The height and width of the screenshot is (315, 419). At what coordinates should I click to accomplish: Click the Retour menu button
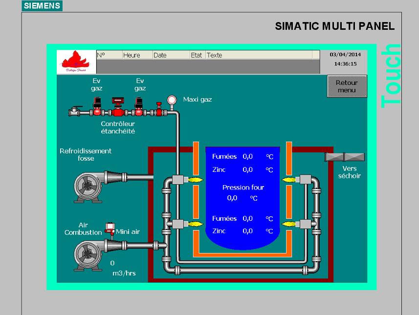(x=347, y=86)
